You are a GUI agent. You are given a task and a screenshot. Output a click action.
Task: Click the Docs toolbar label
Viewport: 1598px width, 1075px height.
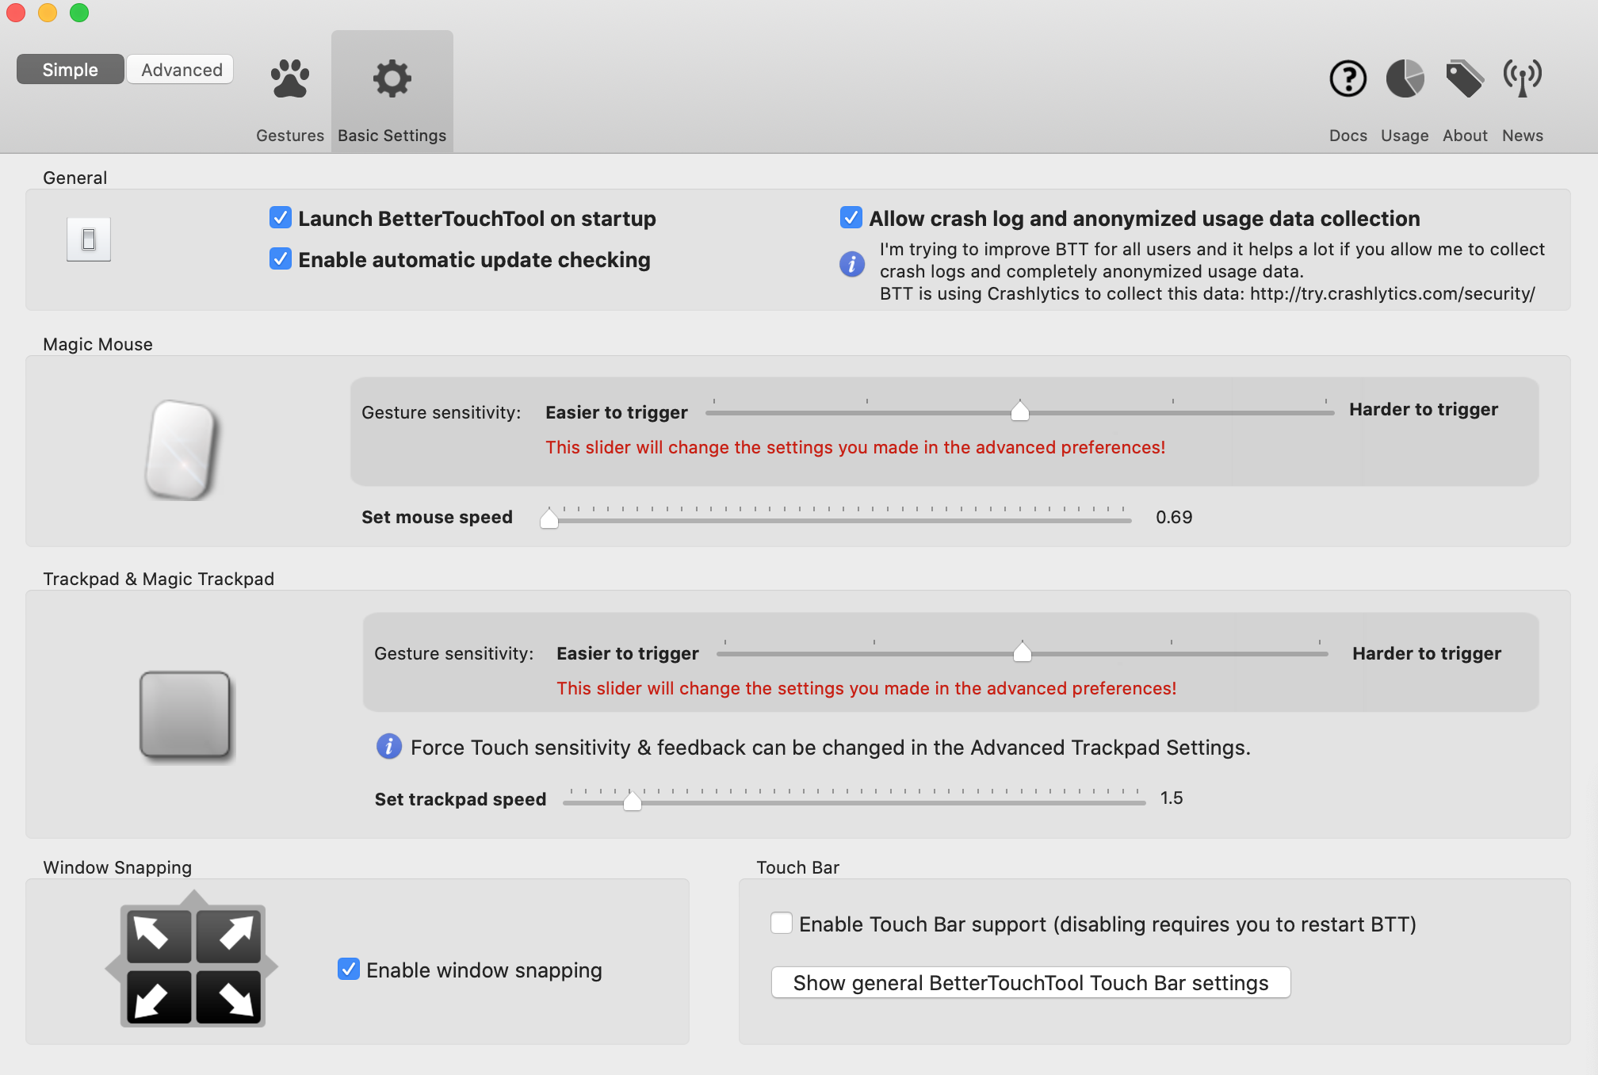tap(1348, 136)
